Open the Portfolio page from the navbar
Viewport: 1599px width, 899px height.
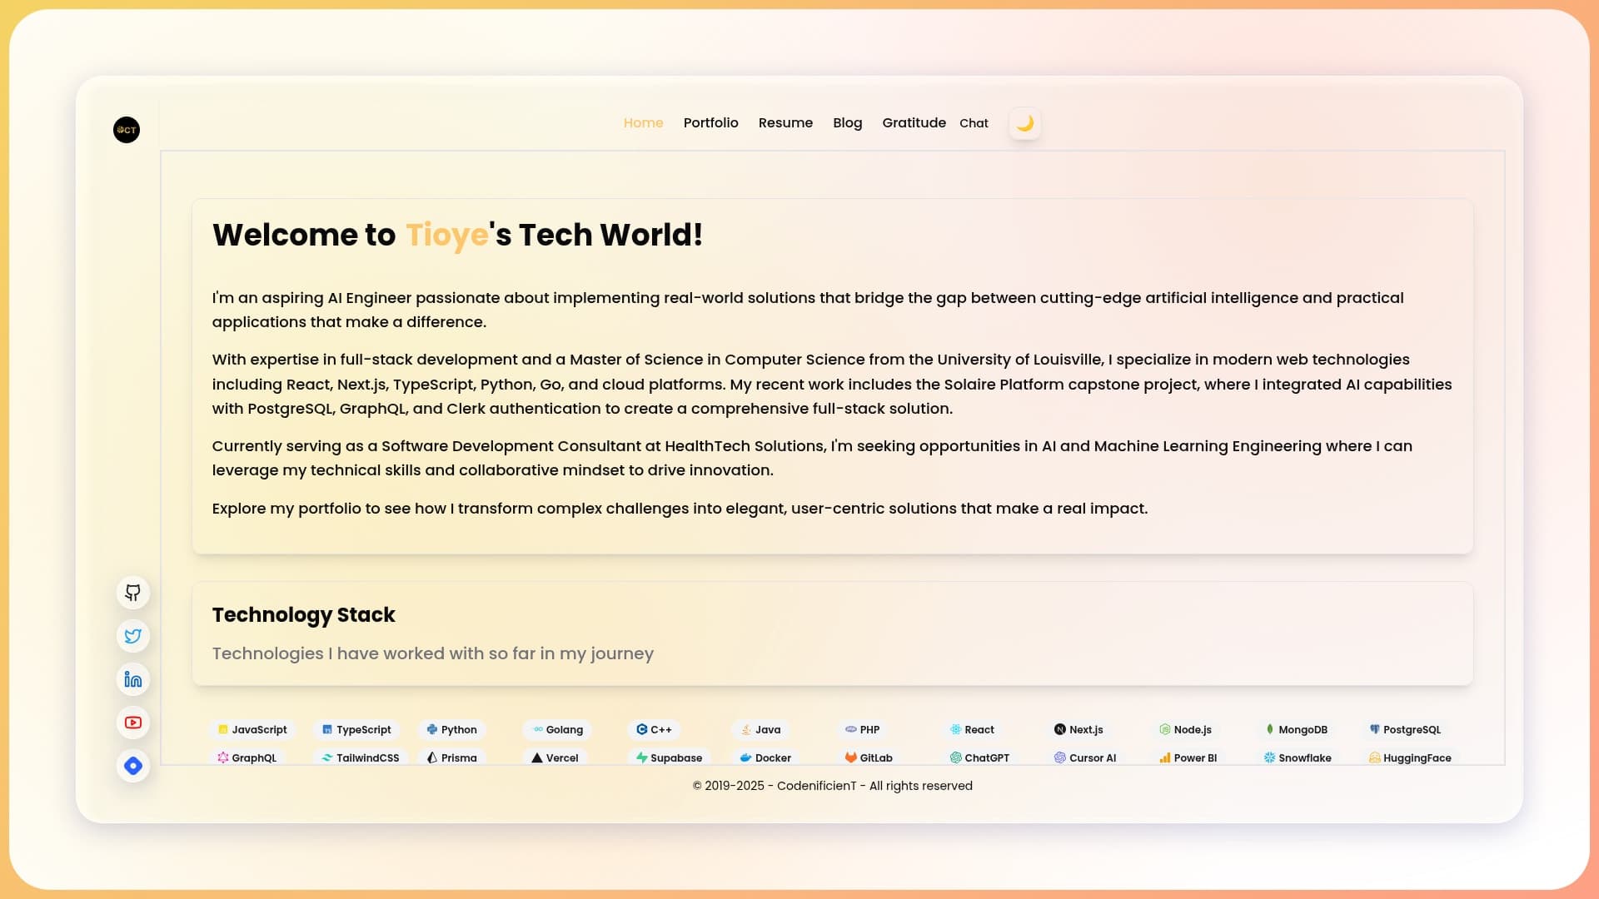point(710,122)
